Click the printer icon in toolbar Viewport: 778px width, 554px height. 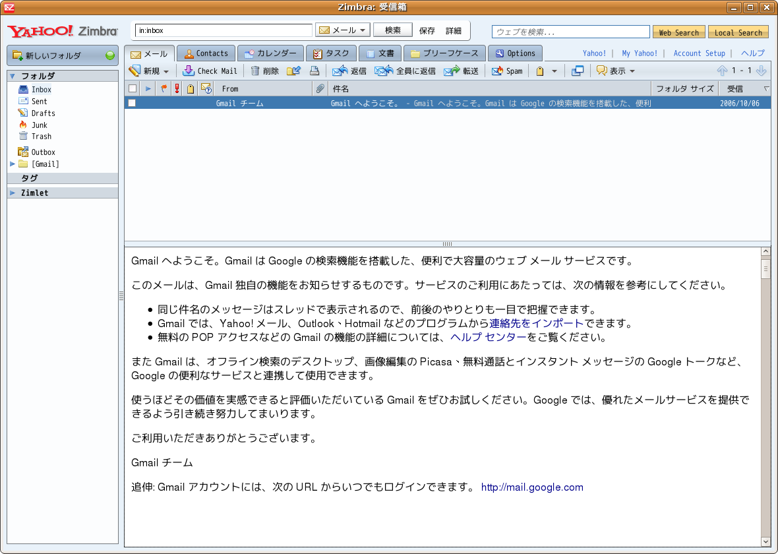point(314,71)
